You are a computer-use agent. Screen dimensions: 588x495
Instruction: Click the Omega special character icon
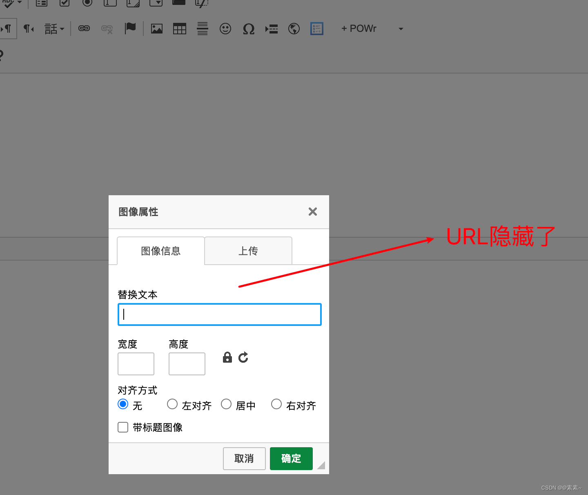pyautogui.click(x=249, y=29)
